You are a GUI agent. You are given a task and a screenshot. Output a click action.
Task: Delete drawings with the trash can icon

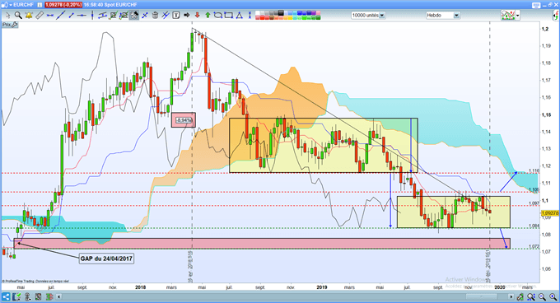coord(155,16)
